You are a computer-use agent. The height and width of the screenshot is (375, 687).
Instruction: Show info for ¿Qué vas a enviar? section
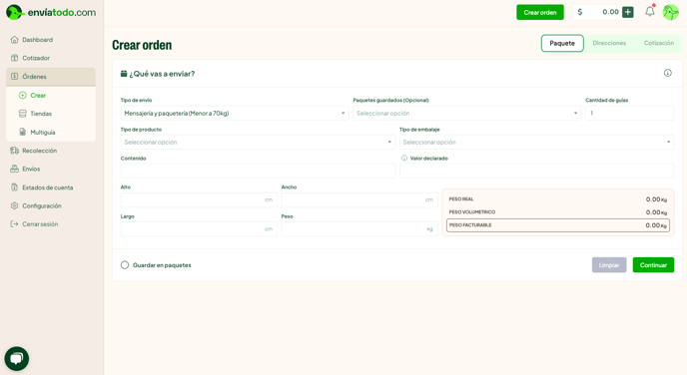(667, 73)
